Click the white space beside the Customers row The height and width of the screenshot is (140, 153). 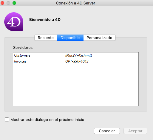click(x=114, y=55)
